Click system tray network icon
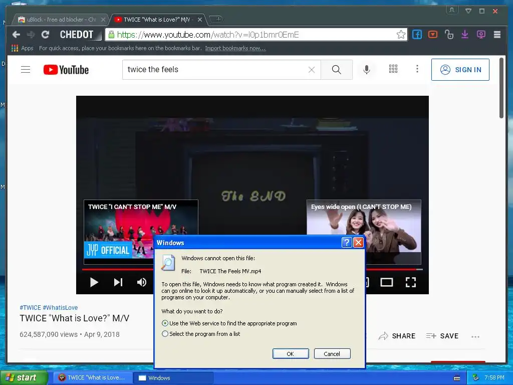513x385 pixels. 475,377
